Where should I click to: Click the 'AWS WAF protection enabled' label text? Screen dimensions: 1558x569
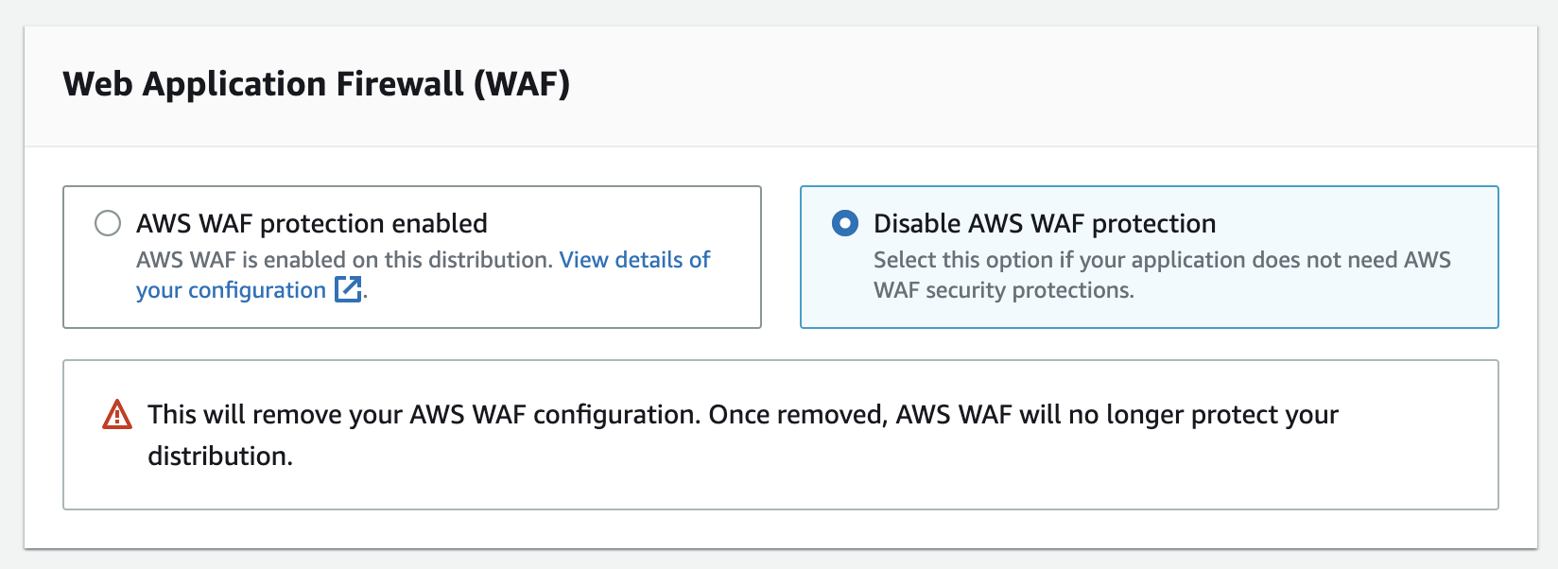[x=312, y=223]
